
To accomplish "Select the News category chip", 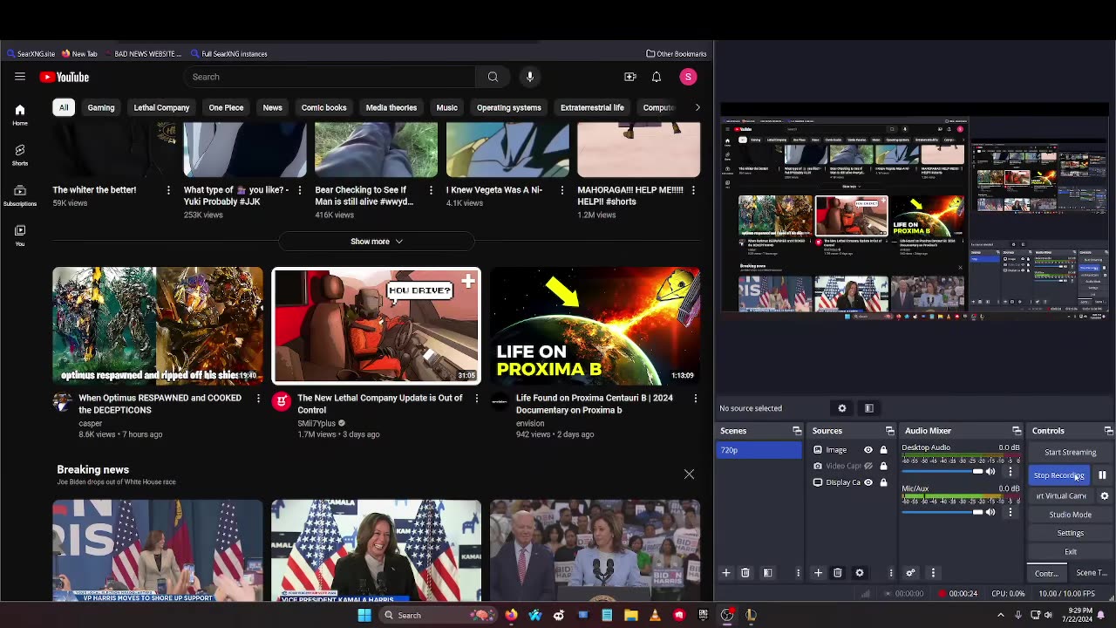I will coord(272,107).
